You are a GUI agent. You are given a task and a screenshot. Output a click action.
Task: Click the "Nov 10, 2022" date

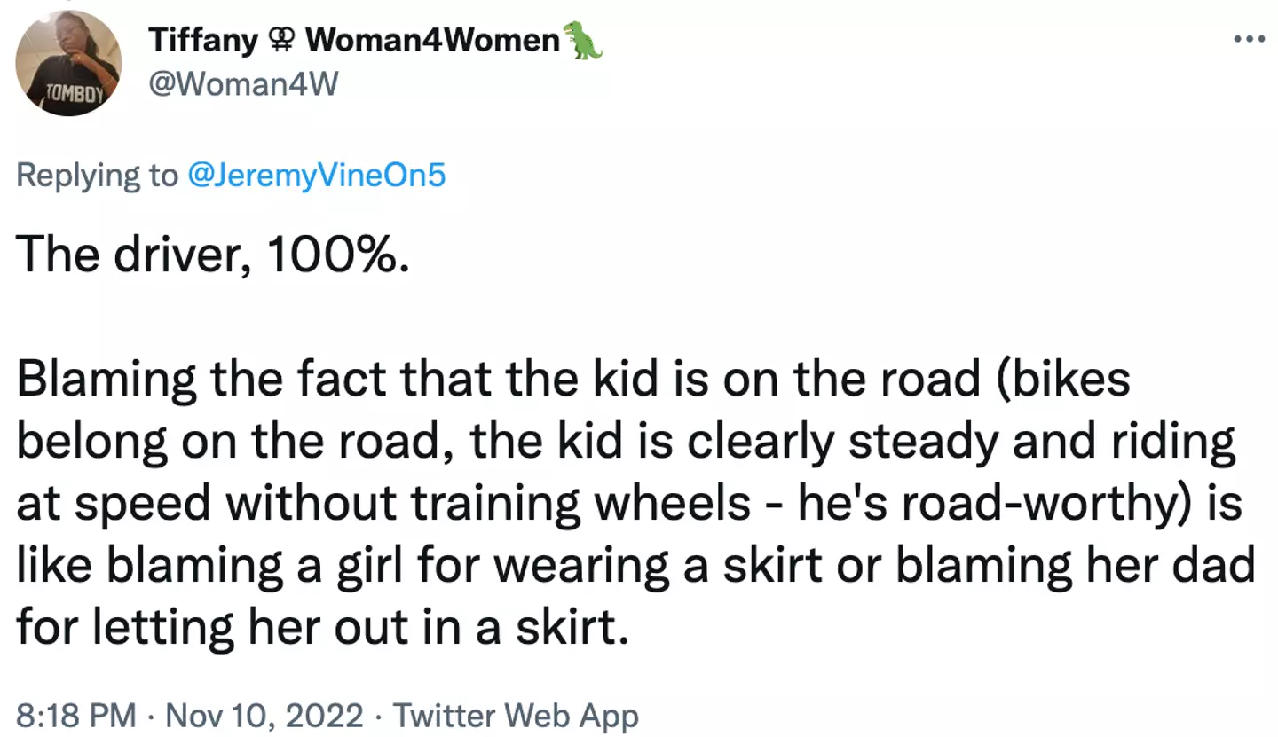(x=265, y=715)
